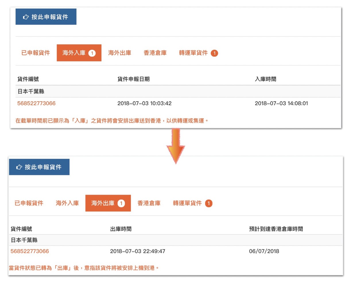The image size is (349, 284).
Task: Click the 預計到達香港倉庫時間 column header
Action: pos(276,229)
